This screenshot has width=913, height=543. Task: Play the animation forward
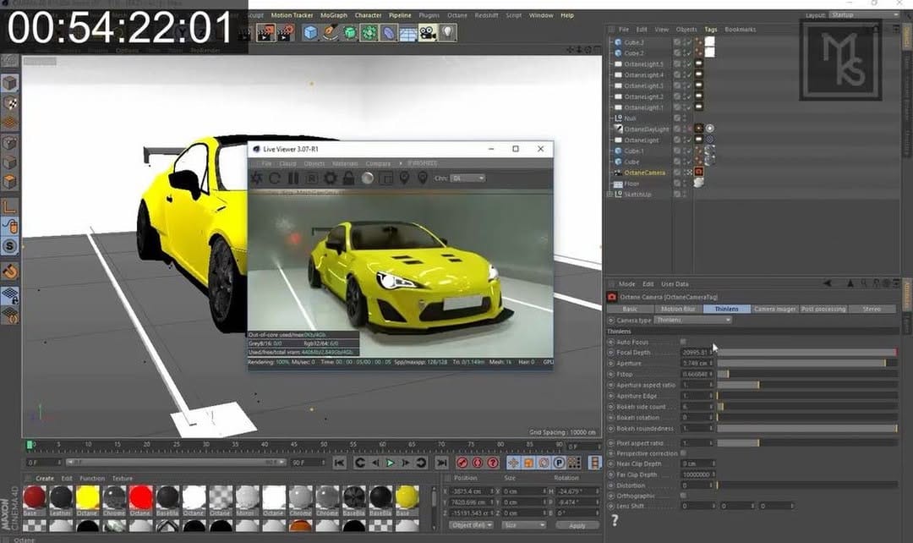coord(391,463)
